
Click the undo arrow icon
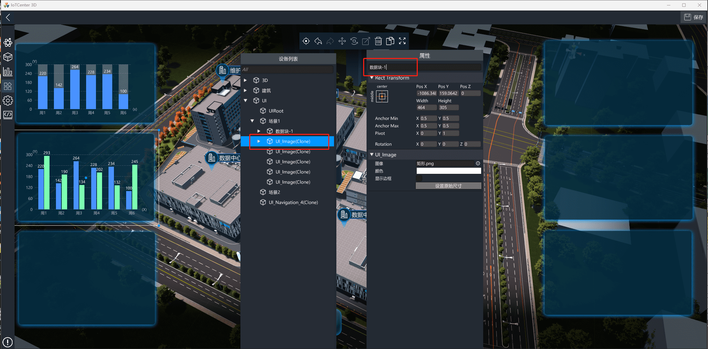(318, 41)
